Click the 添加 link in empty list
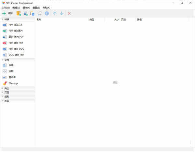Image resolution: width=195 pixels, height=152 pixels. pyautogui.click(x=115, y=82)
